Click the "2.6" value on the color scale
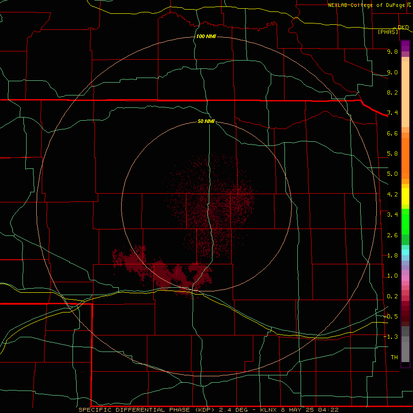 [392, 235]
